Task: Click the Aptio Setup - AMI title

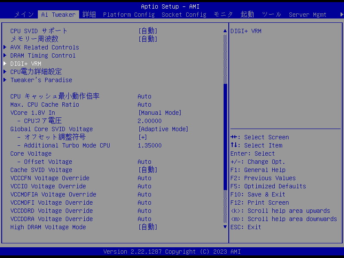Action: pos(170,6)
